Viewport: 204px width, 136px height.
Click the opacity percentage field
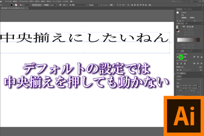tap(53, 5)
